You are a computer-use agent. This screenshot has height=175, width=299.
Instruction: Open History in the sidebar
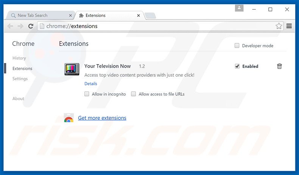click(19, 58)
